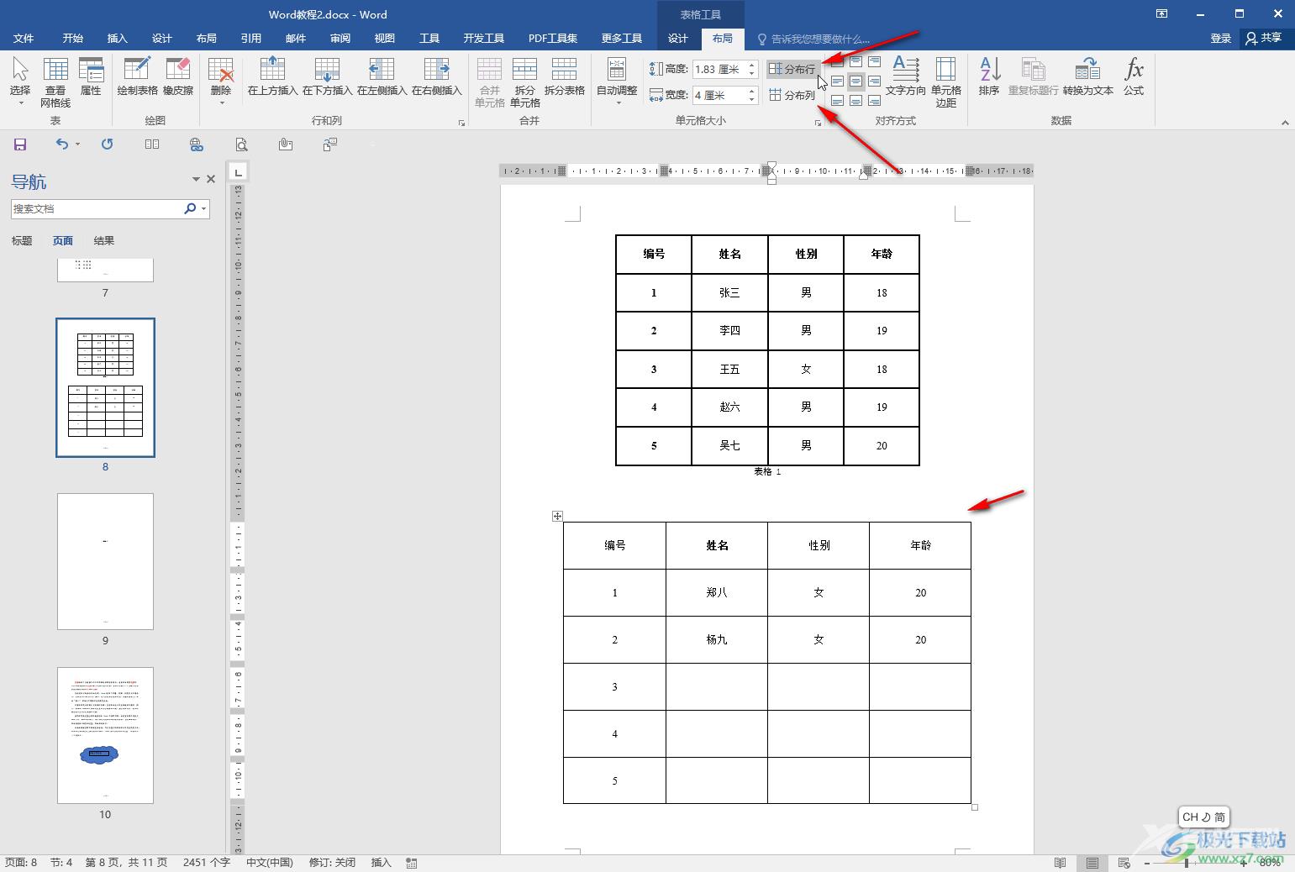Click Sign in (登录)
This screenshot has width=1295, height=872.
1220,38
